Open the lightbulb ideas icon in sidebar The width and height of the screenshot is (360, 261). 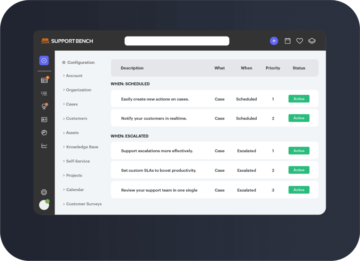44,107
